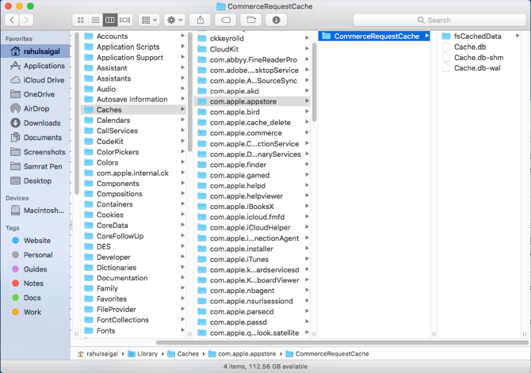
Task: Open Desktop in the sidebar
Action: [x=35, y=181]
